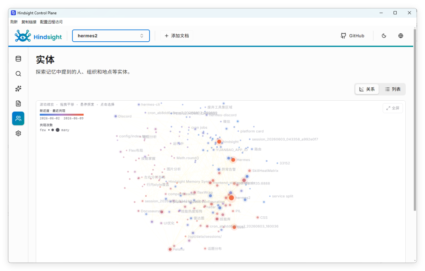Screen dimensions: 425x271
Task: Select the 路由 node
Action: [x=252, y=149]
